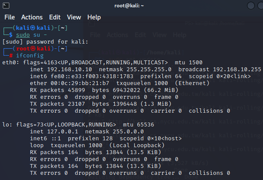Click the MAC address 00:0c:29:bb:21:b7

[80, 83]
